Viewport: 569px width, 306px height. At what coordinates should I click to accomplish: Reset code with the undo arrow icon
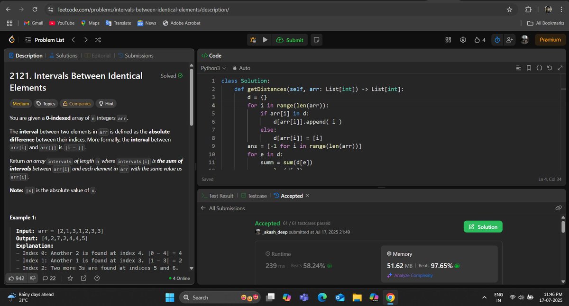[549, 68]
